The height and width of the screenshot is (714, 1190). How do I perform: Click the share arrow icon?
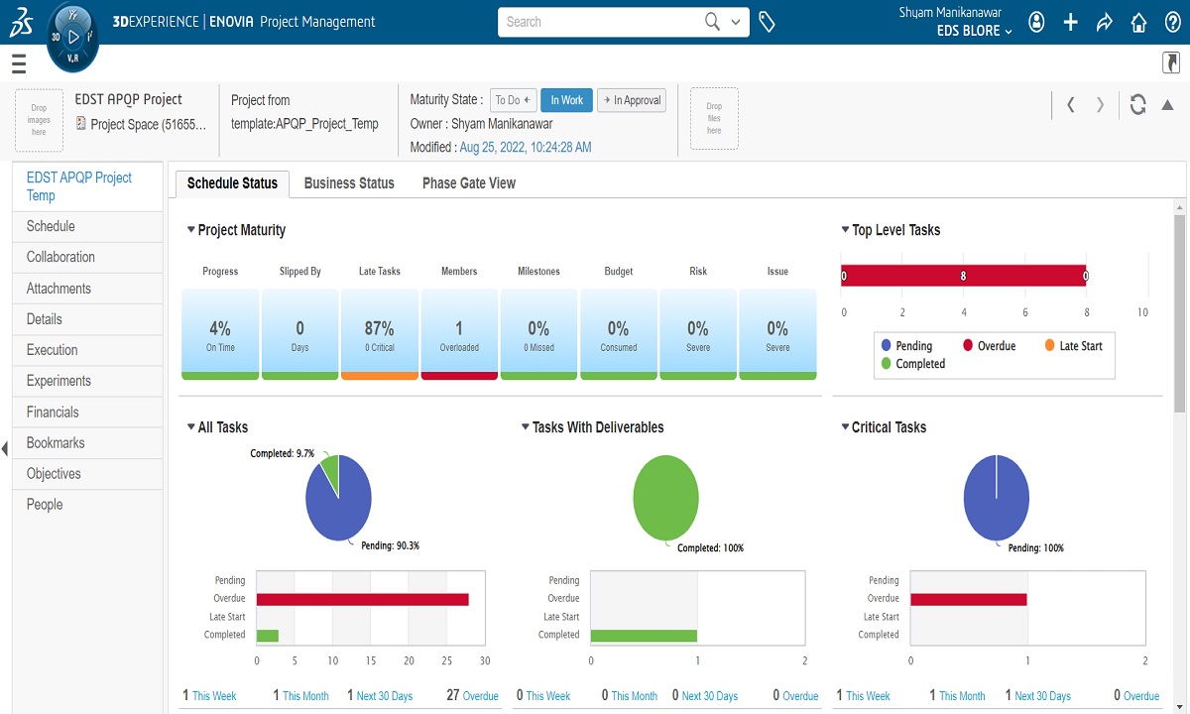1105,22
